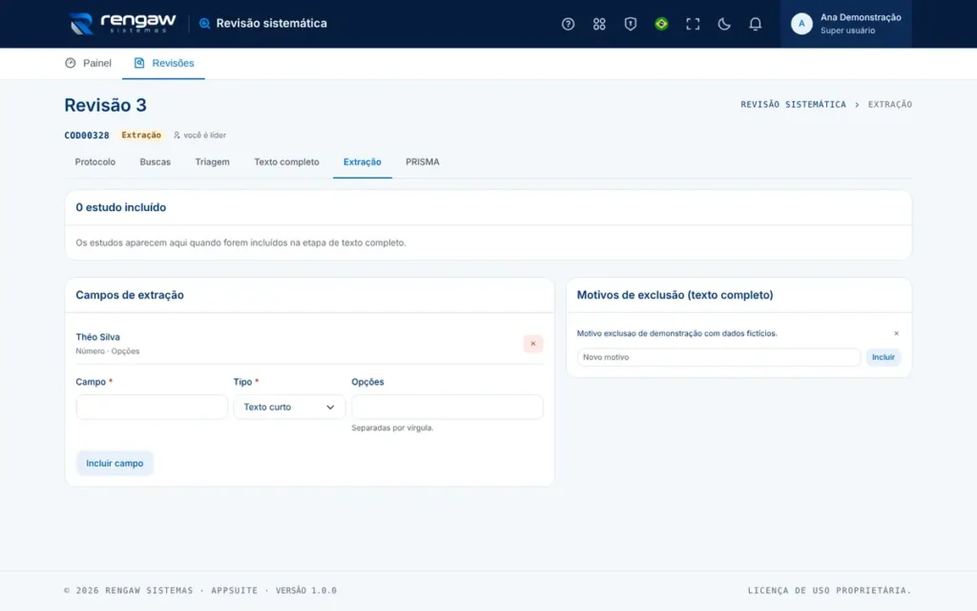Click the '0 estudo incluído' heading
This screenshot has width=977, height=611.
121,207
